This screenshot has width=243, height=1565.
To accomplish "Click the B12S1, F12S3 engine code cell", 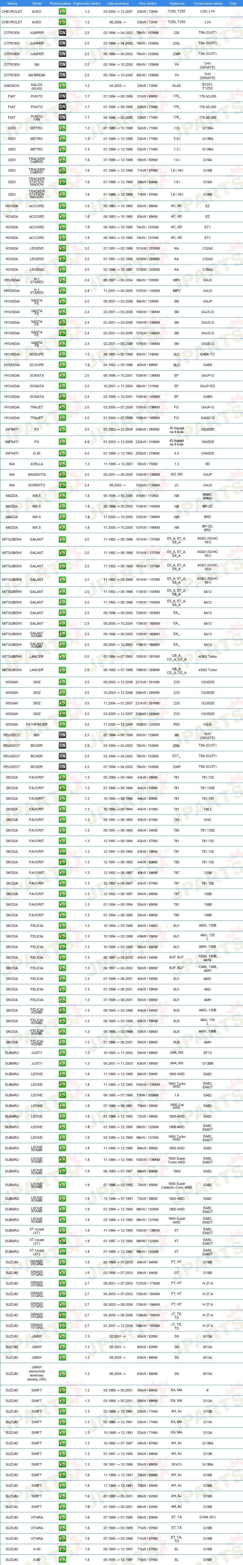I will pos(208,86).
